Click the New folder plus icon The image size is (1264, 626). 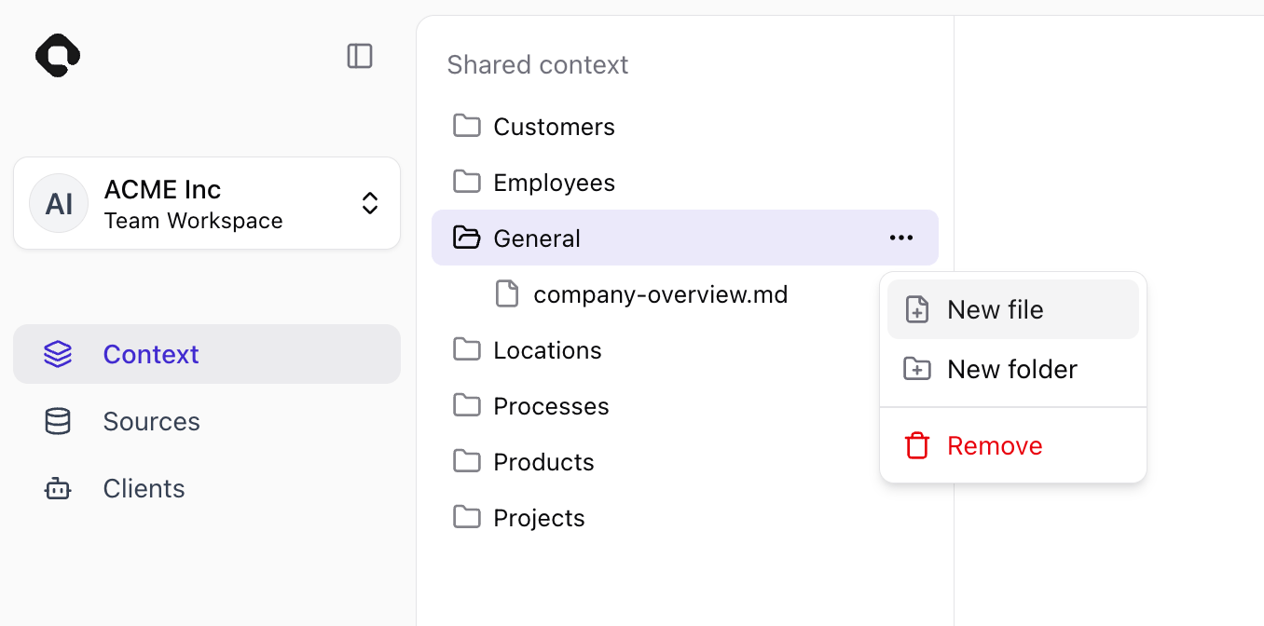917,369
